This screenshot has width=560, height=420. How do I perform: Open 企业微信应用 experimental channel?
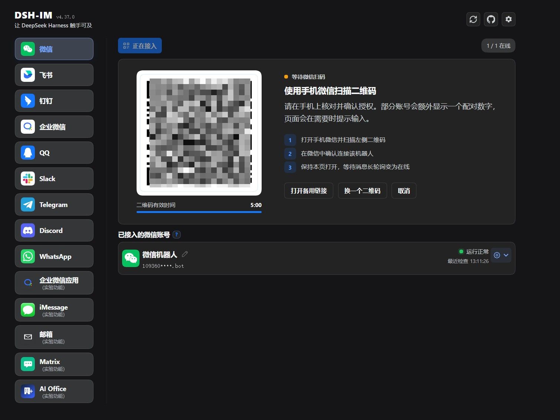(x=54, y=283)
